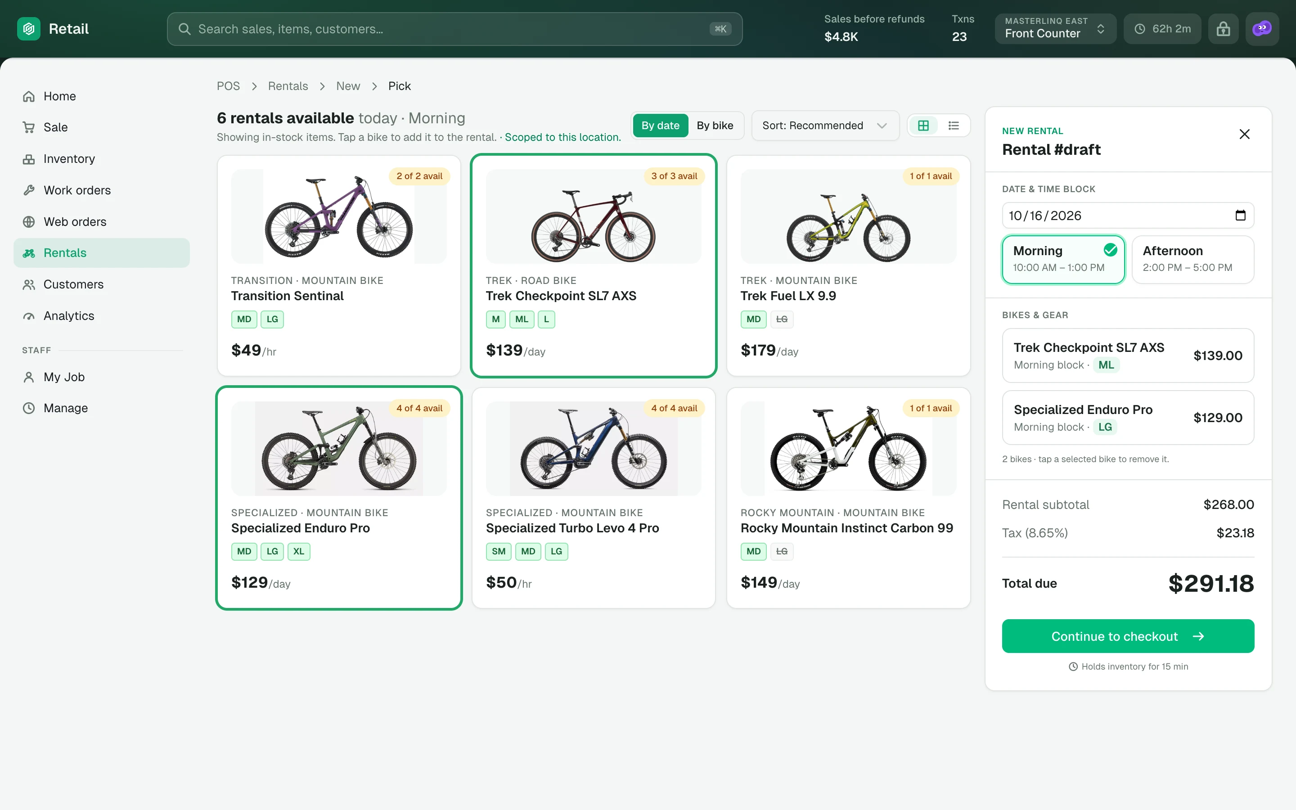Pick XL size on Specialized Enduro Pro

tap(299, 551)
